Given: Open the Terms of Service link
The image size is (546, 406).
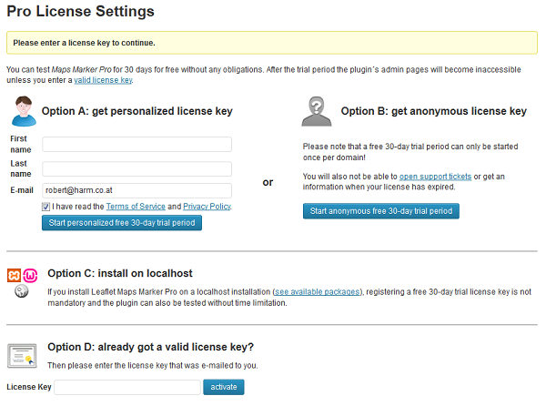Looking at the screenshot, I should (x=136, y=207).
